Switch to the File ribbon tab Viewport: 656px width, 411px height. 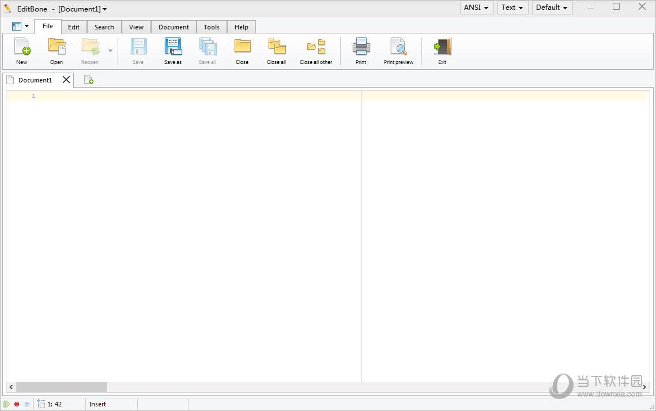point(48,26)
